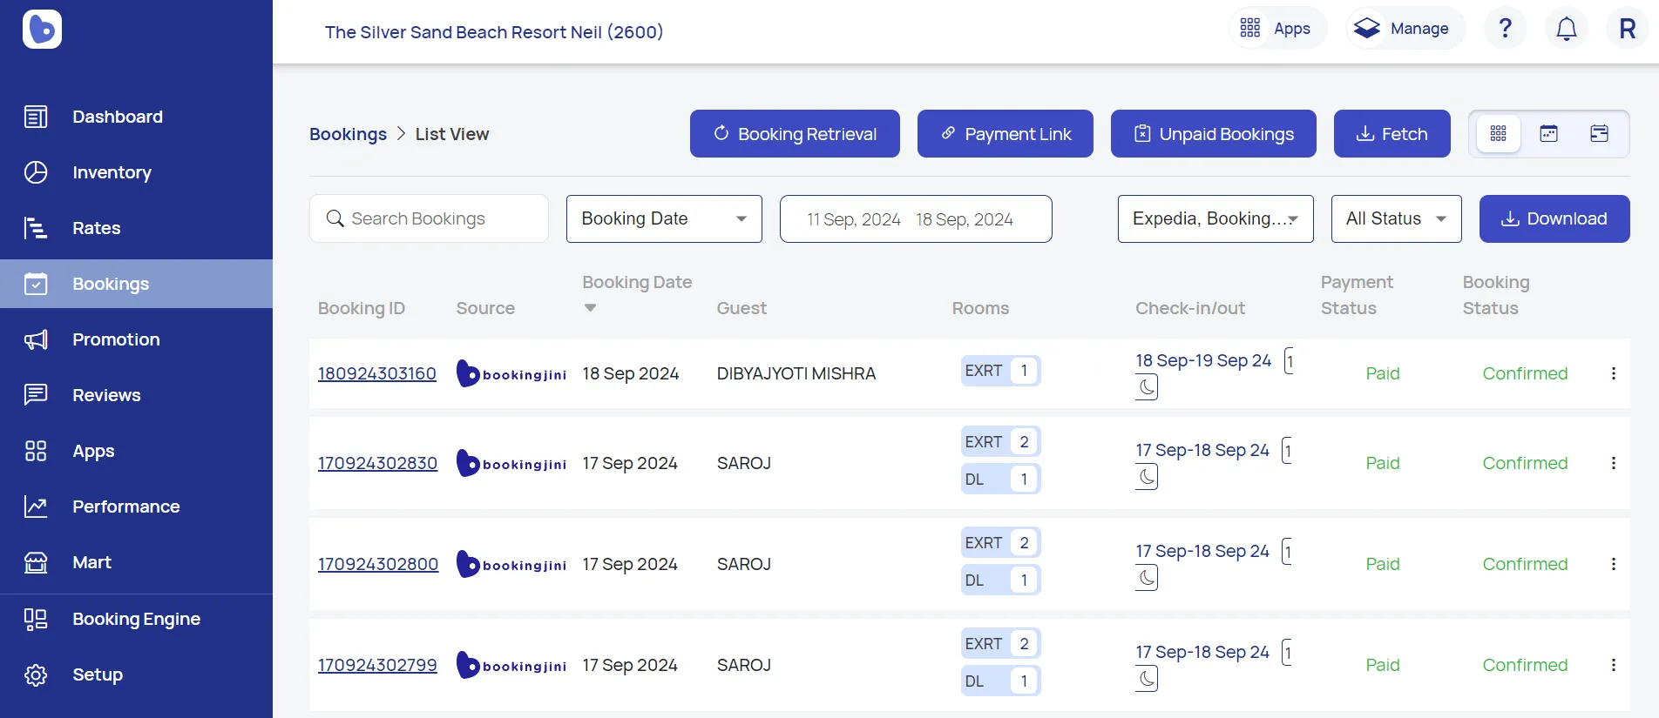The image size is (1659, 718).
Task: Click the Unpaid Bookings button
Action: (x=1213, y=134)
